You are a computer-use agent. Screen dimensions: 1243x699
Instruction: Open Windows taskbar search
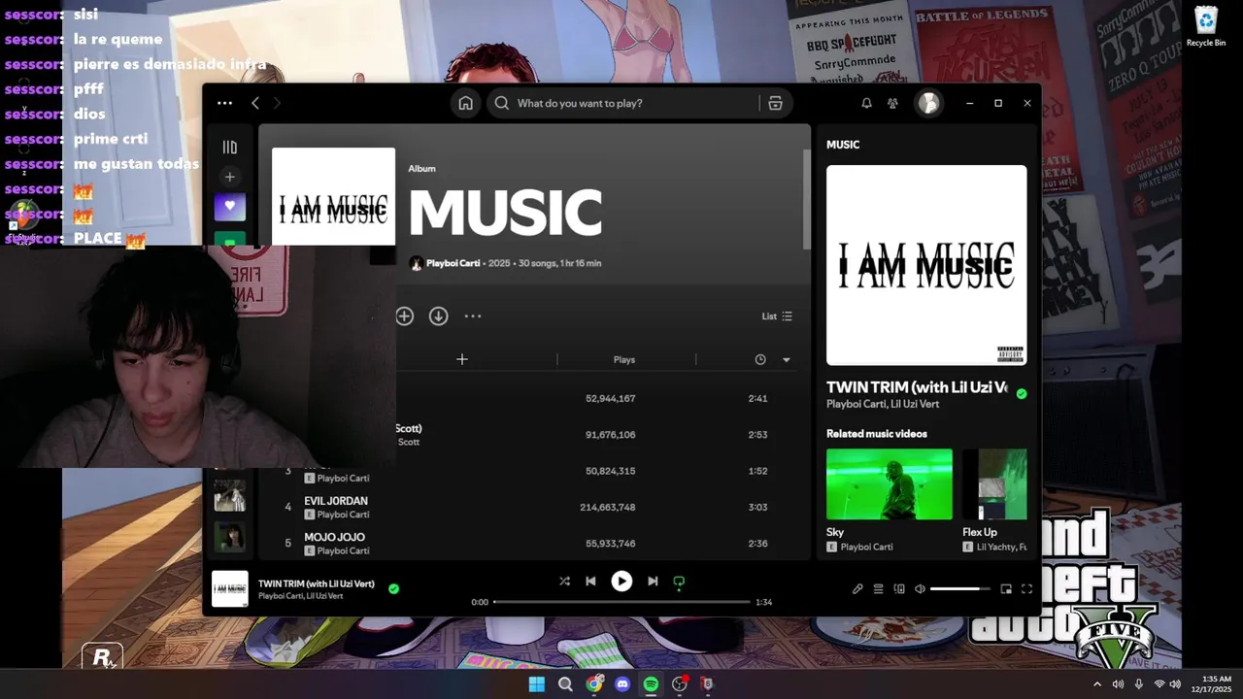click(x=565, y=684)
